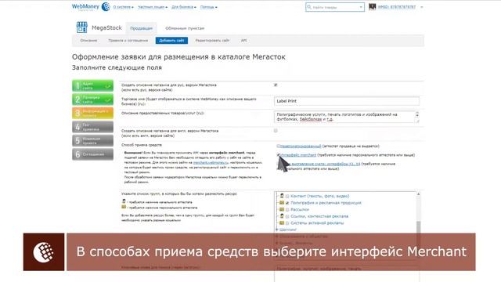Click the attestat icon beside Полиграфия и рекламная продукция
This screenshot has height=282, width=501.
[282, 202]
